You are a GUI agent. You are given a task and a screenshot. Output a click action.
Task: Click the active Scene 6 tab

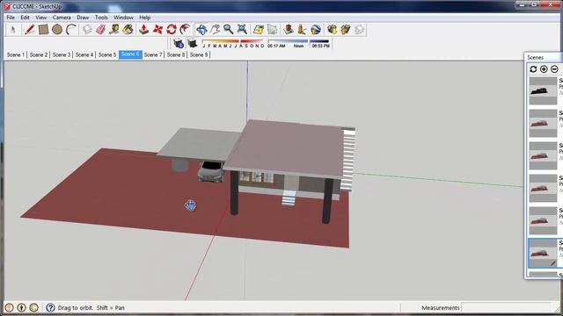130,54
